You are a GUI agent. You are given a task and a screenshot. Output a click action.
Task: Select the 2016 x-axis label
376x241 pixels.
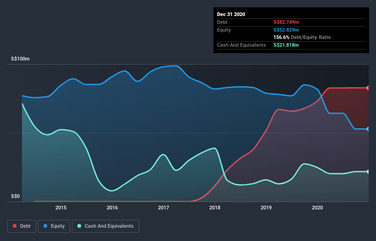112,208
